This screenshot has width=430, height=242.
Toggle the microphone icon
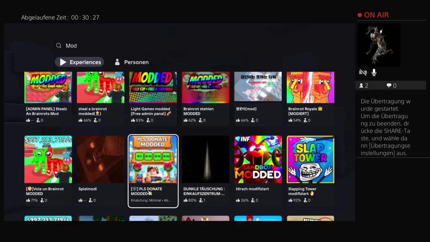pyautogui.click(x=374, y=72)
